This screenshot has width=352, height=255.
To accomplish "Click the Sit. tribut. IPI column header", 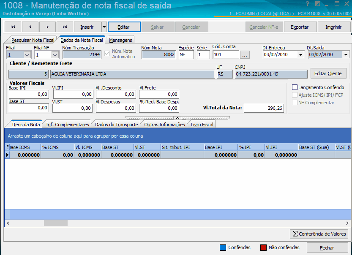I will point(182,147).
